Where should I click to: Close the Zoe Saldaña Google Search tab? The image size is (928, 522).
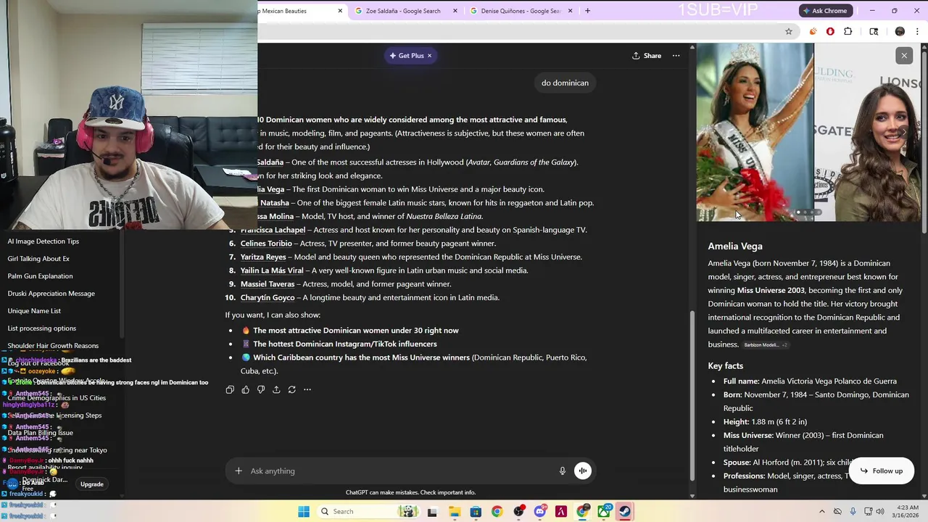[455, 11]
